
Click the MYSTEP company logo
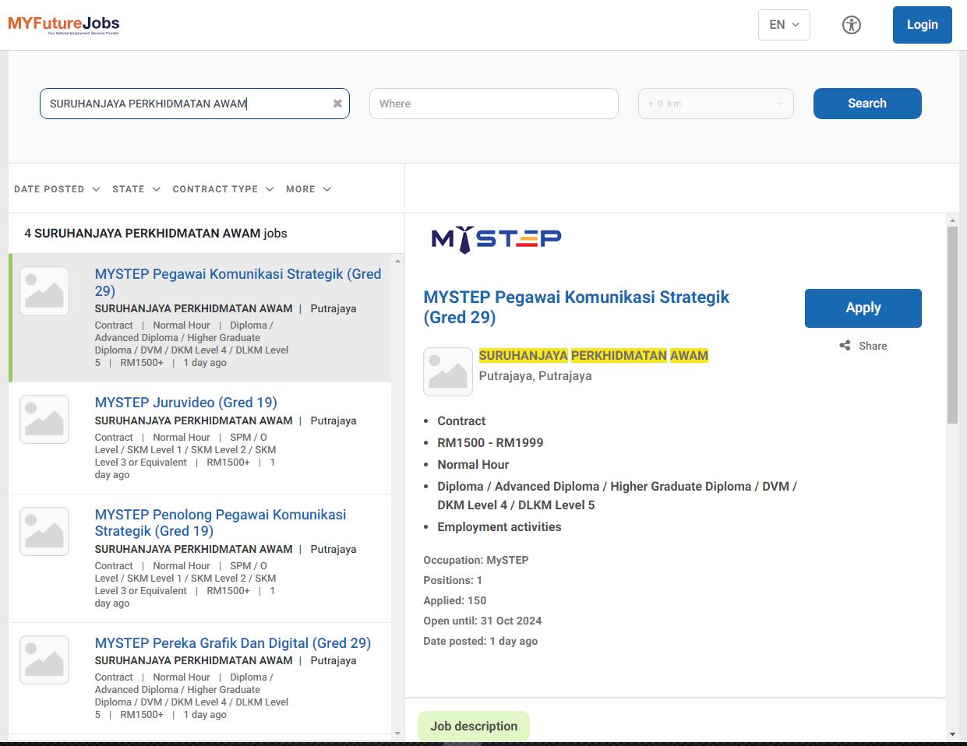496,239
